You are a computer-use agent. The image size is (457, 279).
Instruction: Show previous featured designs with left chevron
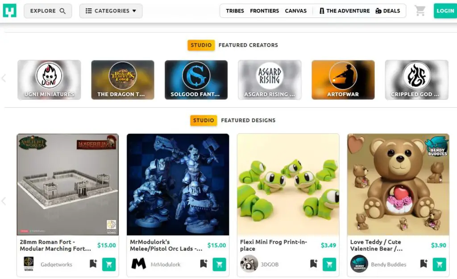pos(4,201)
